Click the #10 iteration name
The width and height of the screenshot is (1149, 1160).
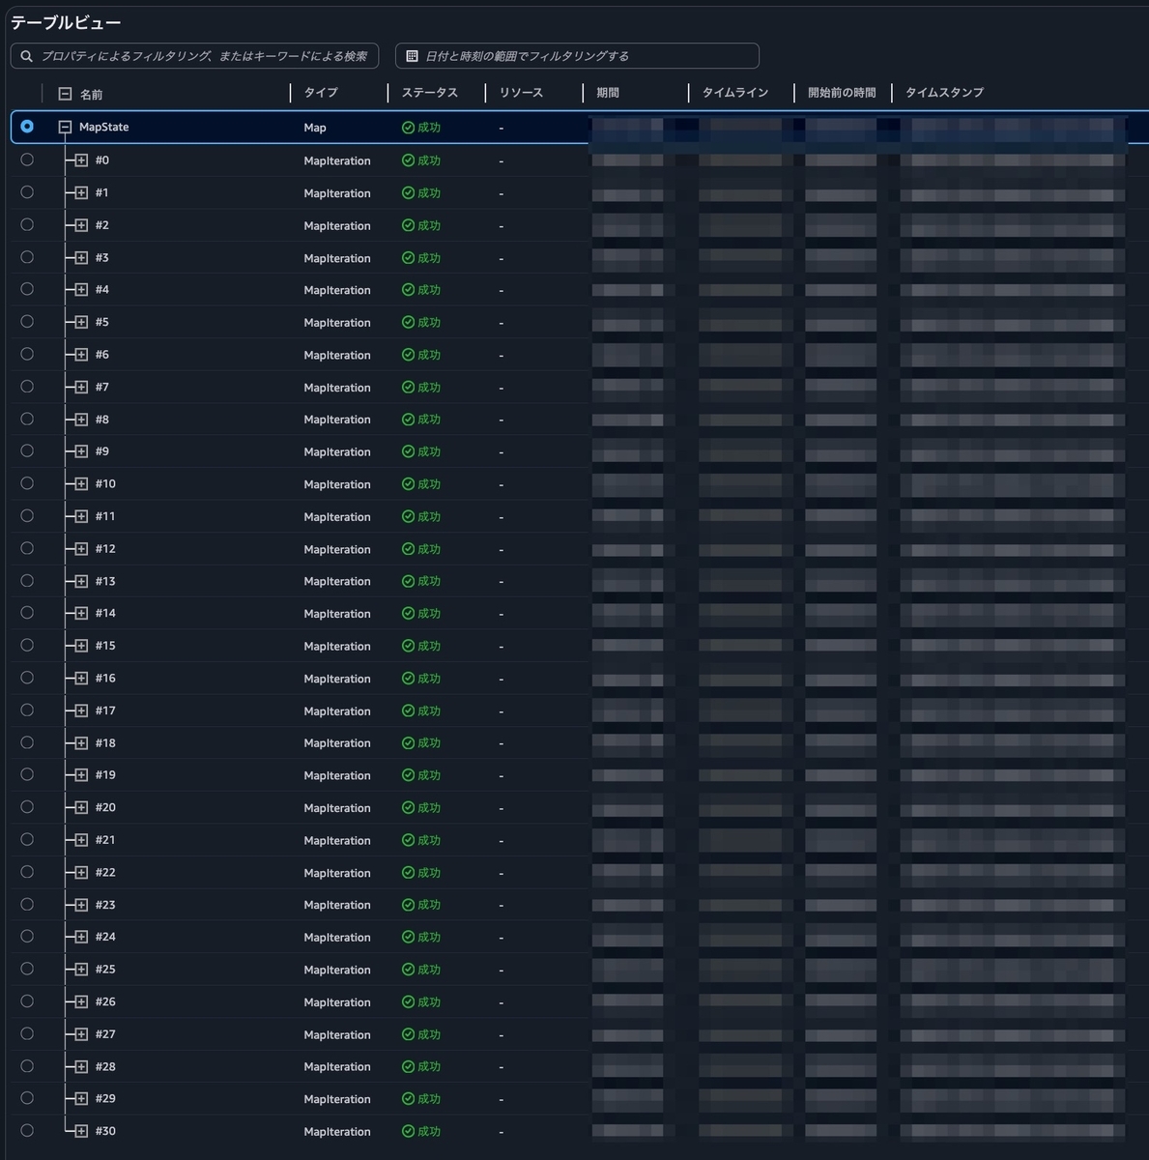(105, 483)
